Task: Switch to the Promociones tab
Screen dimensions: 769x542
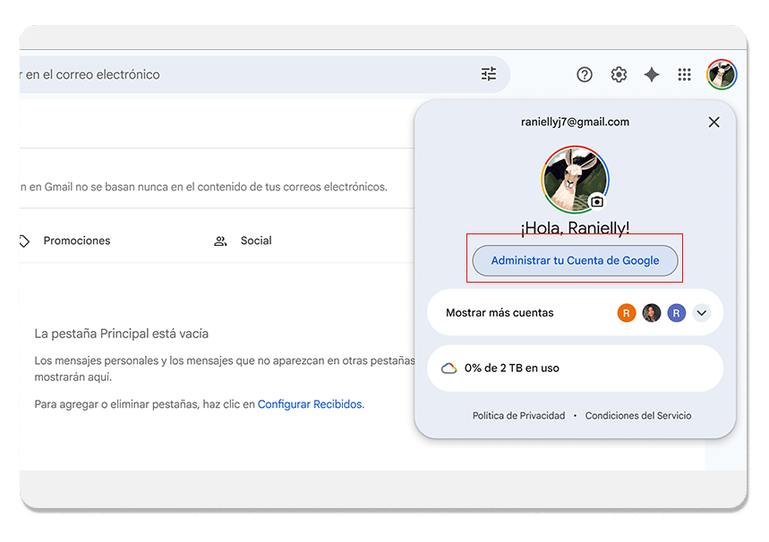Action: pos(77,241)
